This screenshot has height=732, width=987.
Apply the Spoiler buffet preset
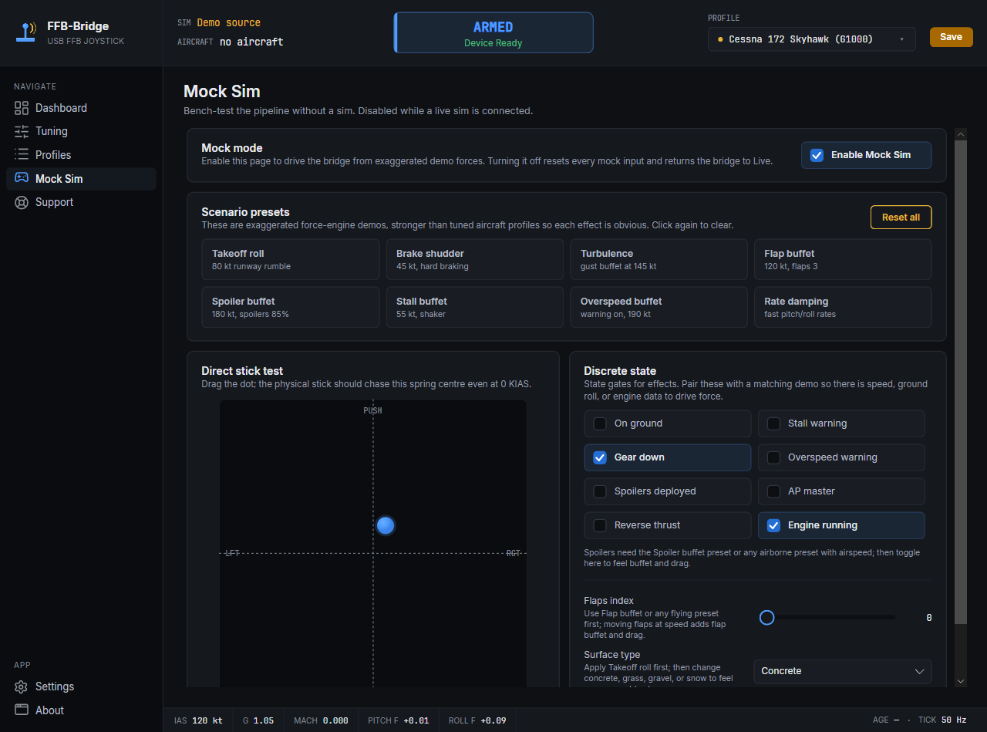pos(291,307)
